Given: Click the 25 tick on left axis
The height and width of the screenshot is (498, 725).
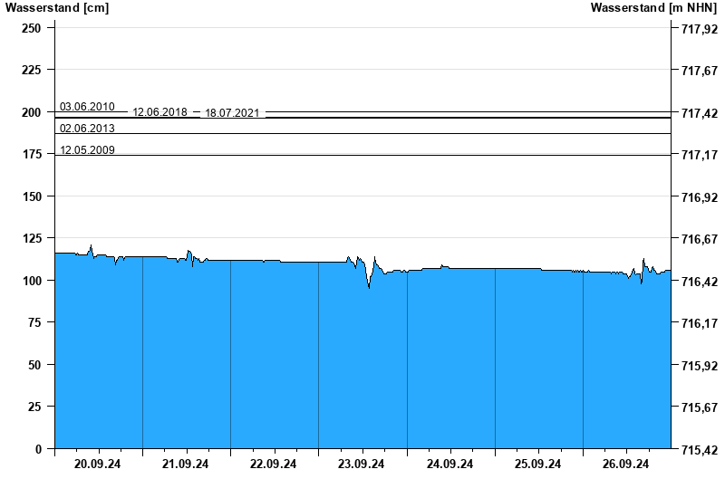Looking at the screenshot, I should [34, 407].
